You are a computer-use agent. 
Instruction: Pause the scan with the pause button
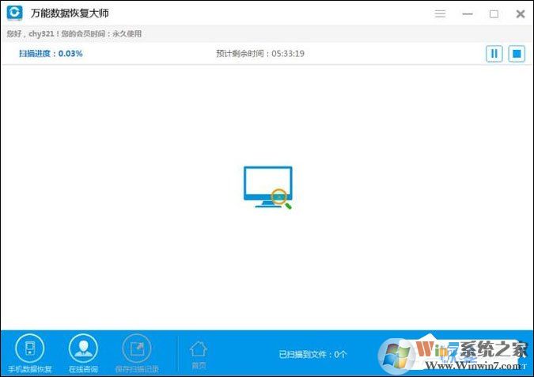[494, 54]
